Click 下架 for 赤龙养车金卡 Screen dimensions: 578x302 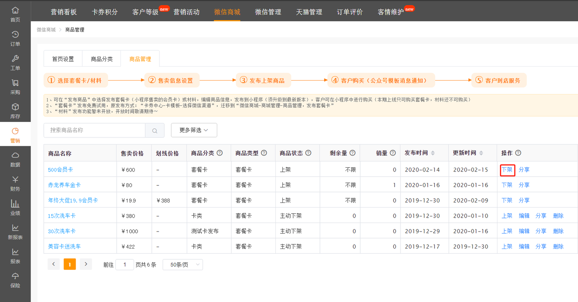(507, 185)
